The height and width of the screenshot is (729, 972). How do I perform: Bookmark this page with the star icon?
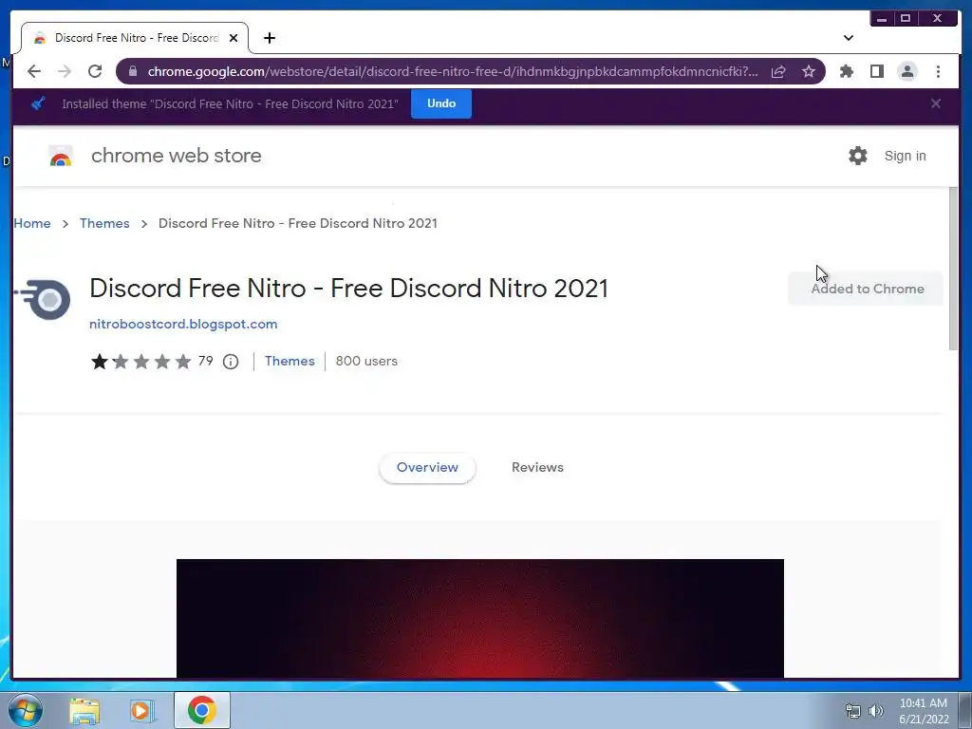809,71
